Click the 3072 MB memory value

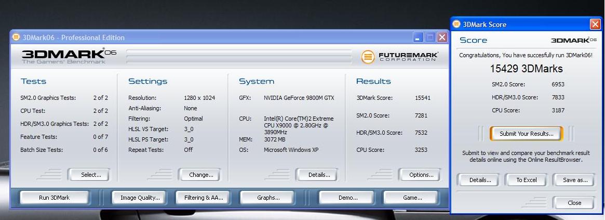(274, 139)
